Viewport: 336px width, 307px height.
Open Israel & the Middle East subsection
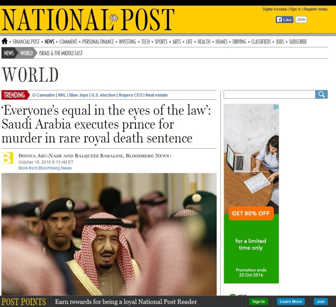pyautogui.click(x=61, y=53)
